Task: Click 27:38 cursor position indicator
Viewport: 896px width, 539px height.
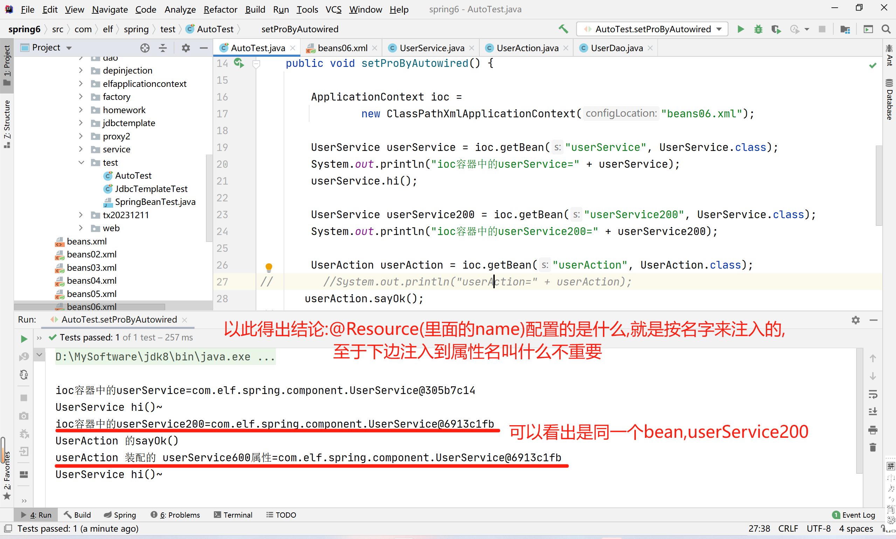Action: click(759, 528)
